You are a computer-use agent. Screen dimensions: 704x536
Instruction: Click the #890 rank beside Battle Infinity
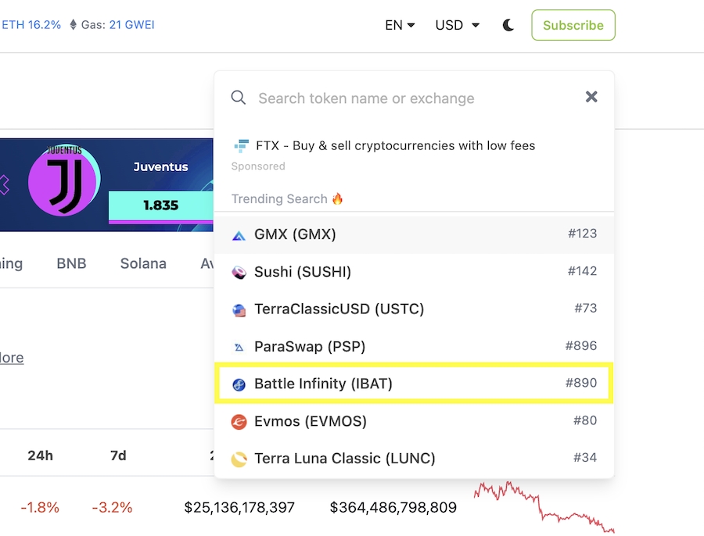(x=581, y=383)
